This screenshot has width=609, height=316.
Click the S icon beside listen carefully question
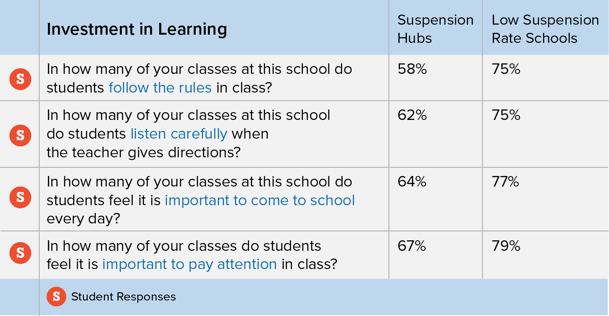pyautogui.click(x=20, y=135)
